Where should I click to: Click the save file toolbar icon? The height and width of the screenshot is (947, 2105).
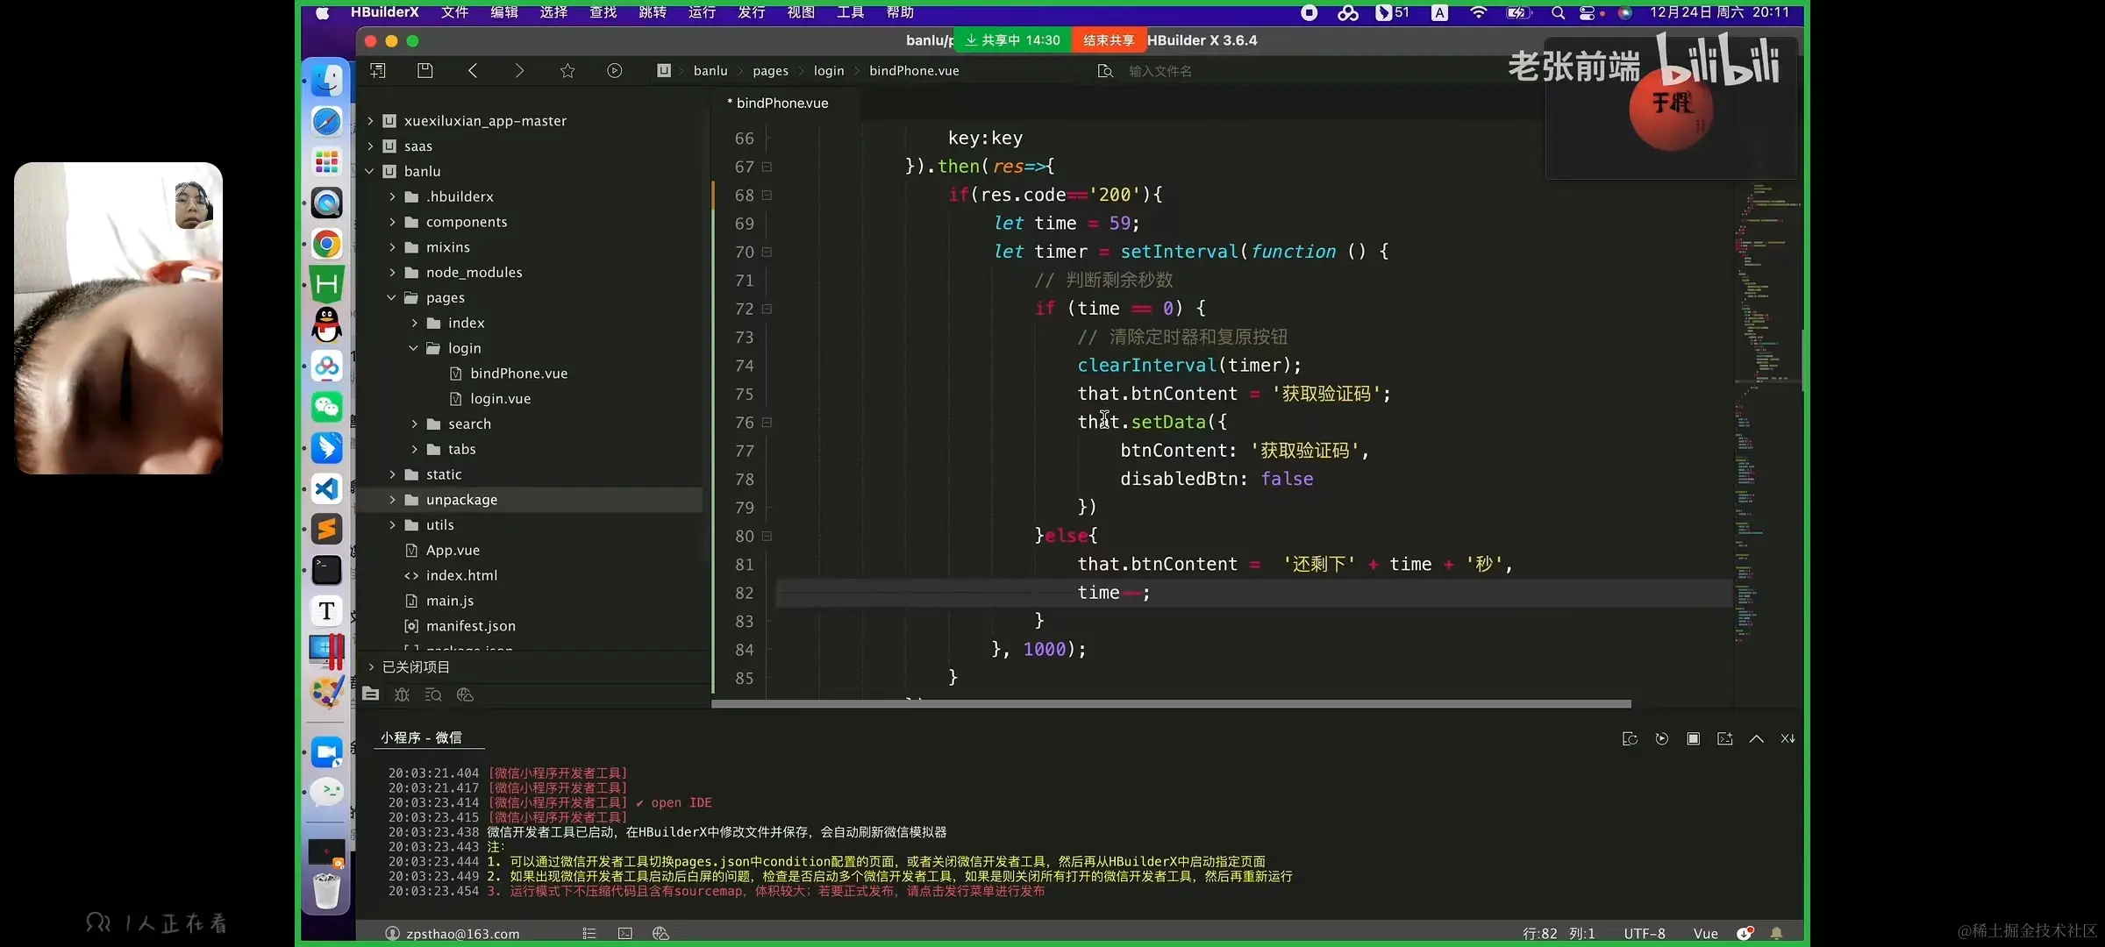pyautogui.click(x=425, y=71)
